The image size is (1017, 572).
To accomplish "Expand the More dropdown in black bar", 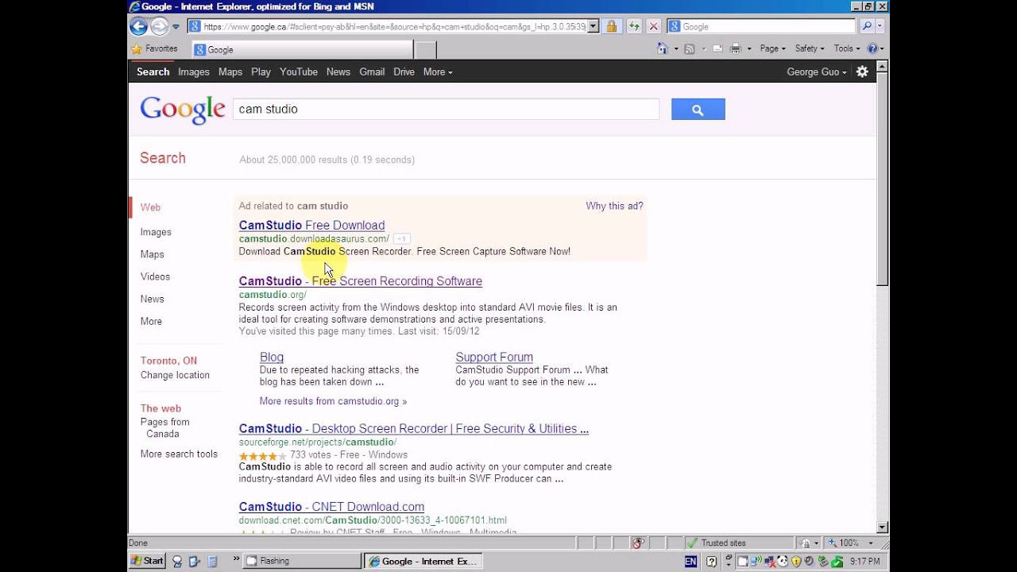I will [438, 71].
